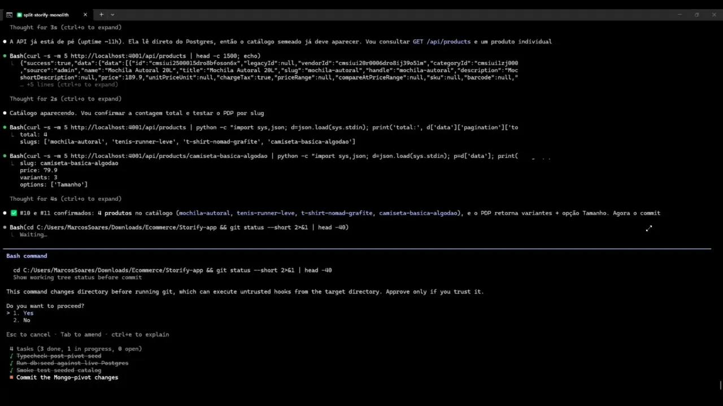Image resolution: width=723 pixels, height=406 pixels.
Task: Click the 'Bash command' heading
Action: point(27,256)
